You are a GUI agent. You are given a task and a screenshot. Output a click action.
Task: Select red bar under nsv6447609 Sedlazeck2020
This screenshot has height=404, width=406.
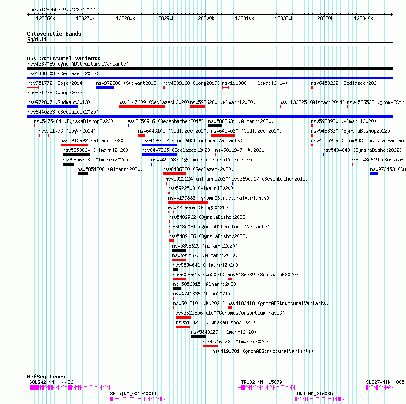point(141,107)
